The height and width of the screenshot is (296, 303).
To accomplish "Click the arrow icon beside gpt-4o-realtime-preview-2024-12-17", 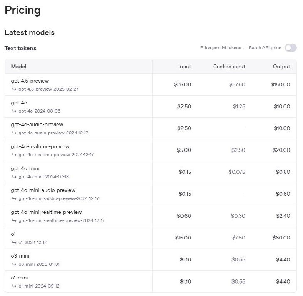I will click(14, 155).
